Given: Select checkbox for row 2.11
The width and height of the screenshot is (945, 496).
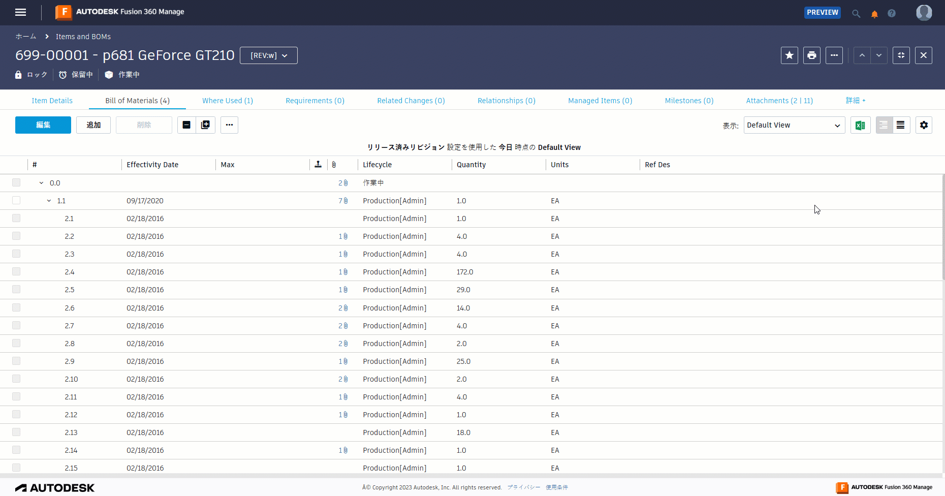Looking at the screenshot, I should tap(16, 396).
